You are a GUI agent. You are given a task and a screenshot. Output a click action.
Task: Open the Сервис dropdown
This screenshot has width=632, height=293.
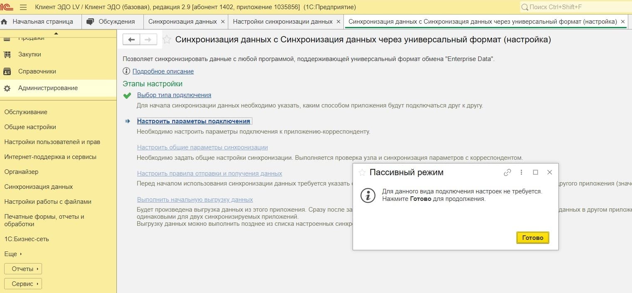[x=23, y=284]
